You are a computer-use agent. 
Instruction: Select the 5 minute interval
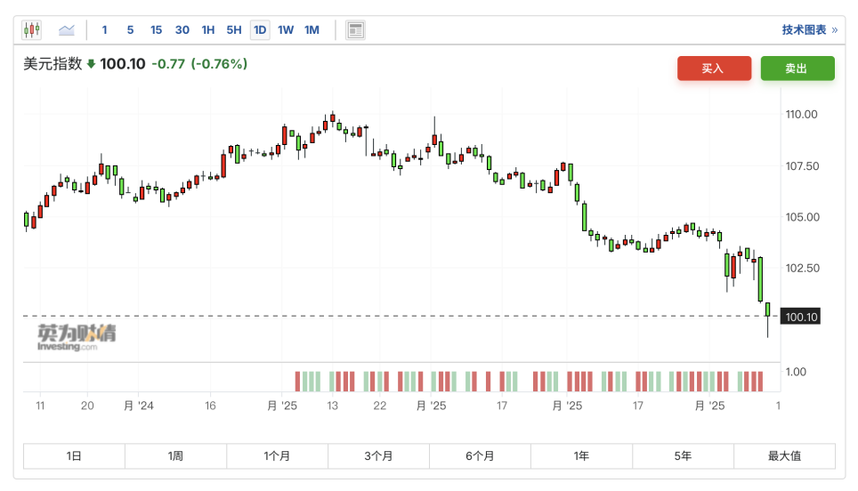[130, 30]
